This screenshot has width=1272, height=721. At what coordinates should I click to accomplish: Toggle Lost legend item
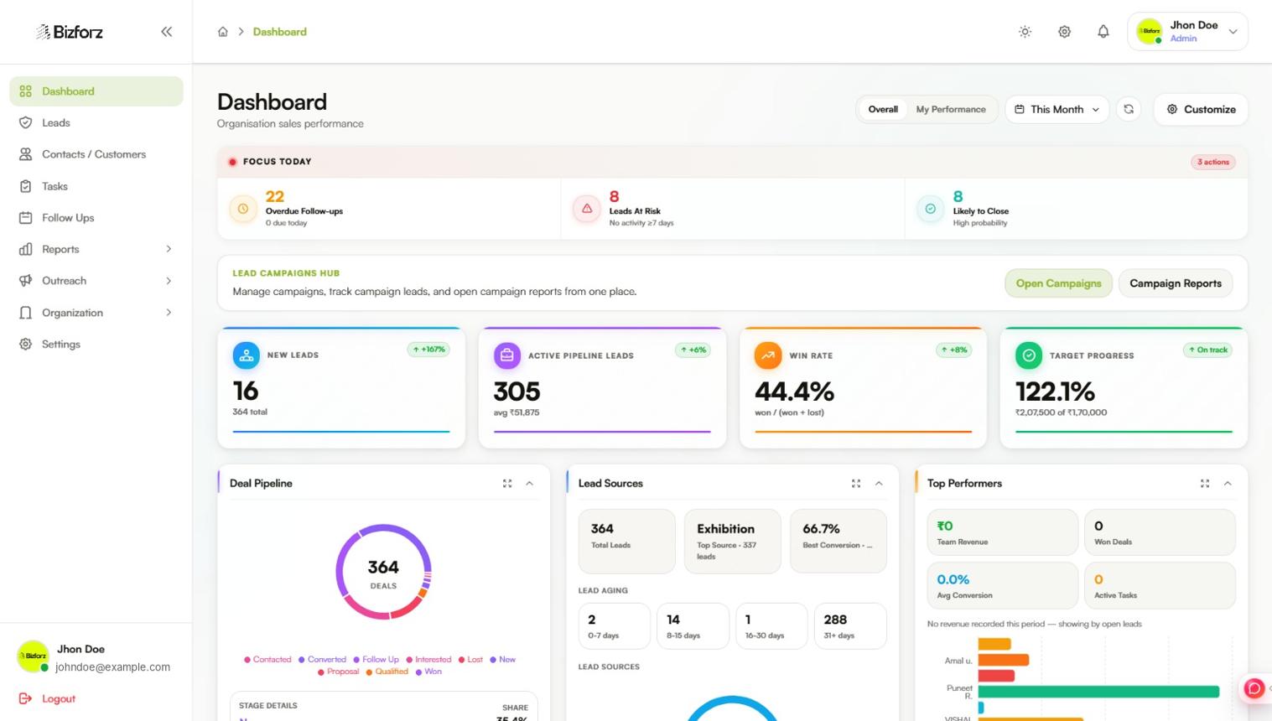(x=470, y=660)
